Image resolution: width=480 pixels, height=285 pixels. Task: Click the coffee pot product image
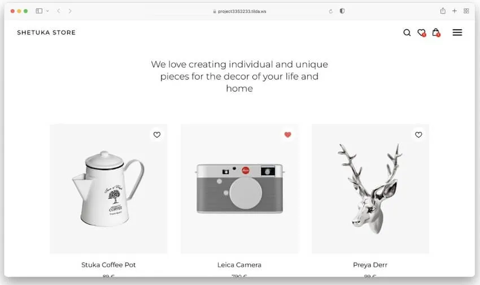pos(108,189)
